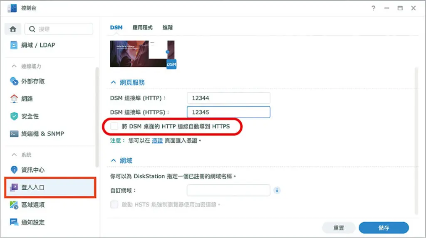Viewport: 426px width, 238px height.
Task: Switch to the DSM tab
Action: click(116, 27)
